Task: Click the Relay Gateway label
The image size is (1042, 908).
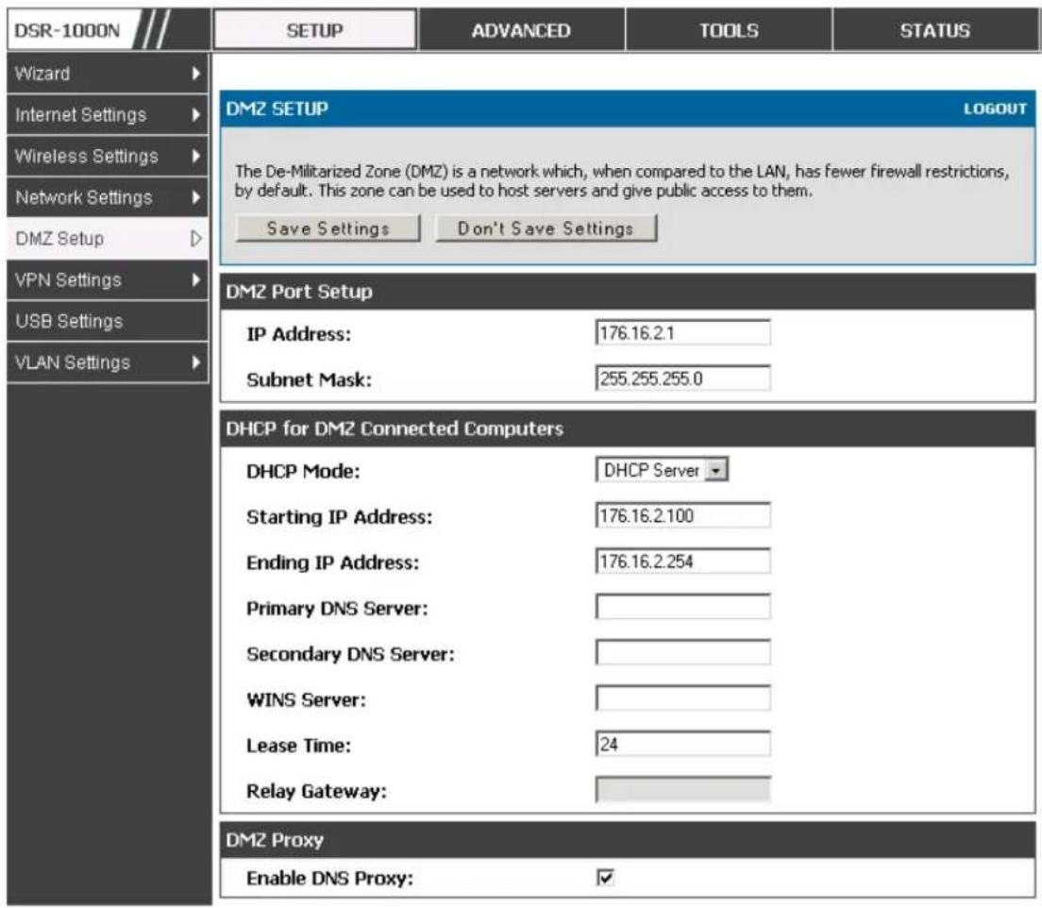Action: pyautogui.click(x=316, y=792)
